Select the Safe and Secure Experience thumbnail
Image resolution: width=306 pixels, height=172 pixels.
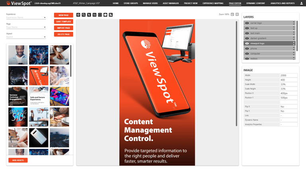[x=39, y=96]
